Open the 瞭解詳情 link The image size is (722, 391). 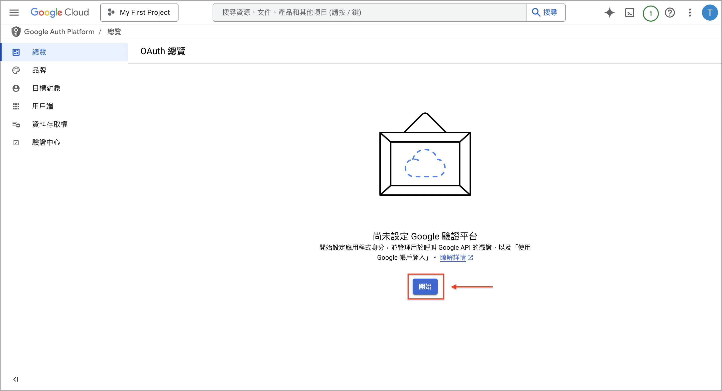pos(453,257)
